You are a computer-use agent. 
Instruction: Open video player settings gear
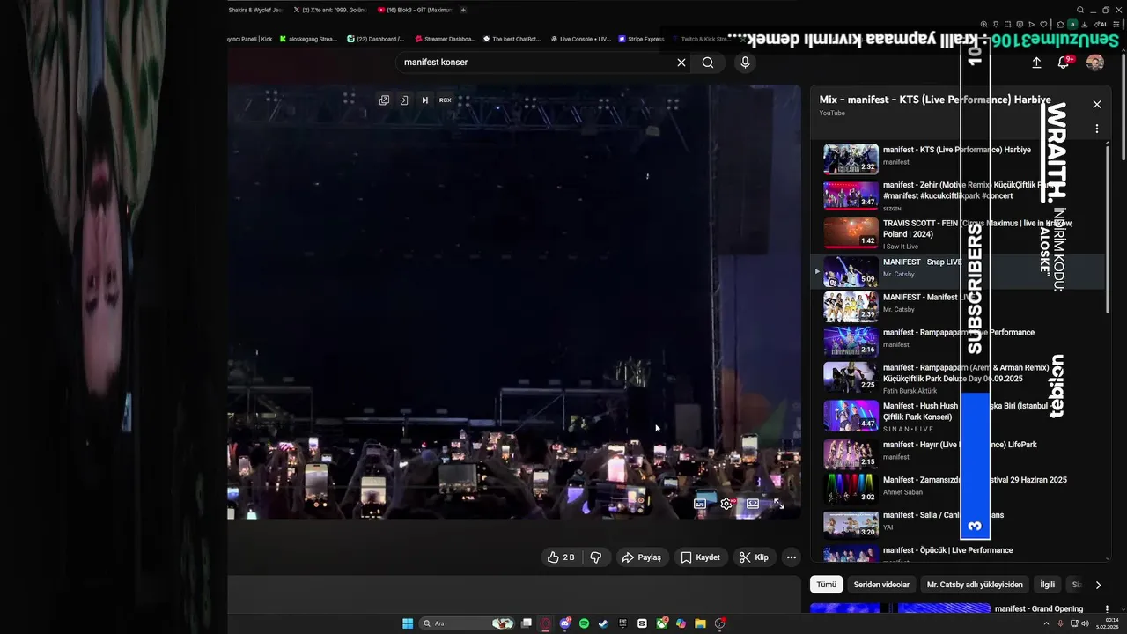pyautogui.click(x=726, y=504)
